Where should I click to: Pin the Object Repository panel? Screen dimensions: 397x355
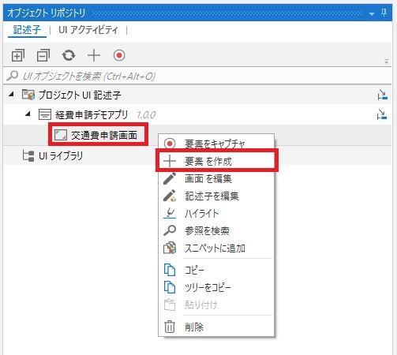pyautogui.click(x=384, y=13)
